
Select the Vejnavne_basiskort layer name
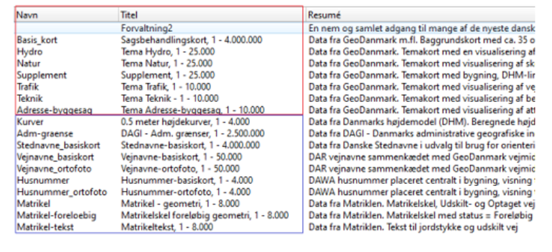click(55, 157)
